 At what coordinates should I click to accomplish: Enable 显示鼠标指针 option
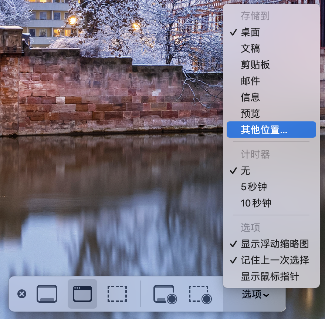coord(270,276)
